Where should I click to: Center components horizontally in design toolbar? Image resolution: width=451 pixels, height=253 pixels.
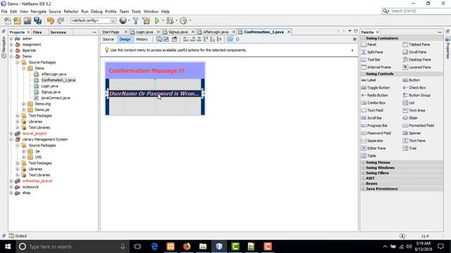199,39
